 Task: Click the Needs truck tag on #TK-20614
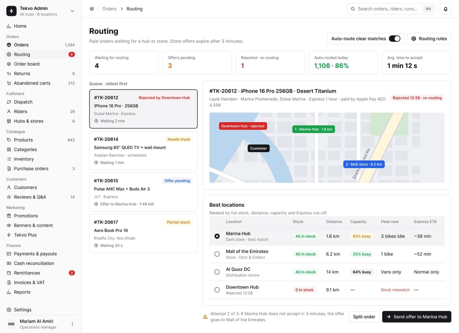[179, 139]
